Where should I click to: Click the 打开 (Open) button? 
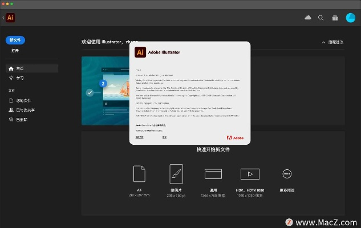coord(15,51)
